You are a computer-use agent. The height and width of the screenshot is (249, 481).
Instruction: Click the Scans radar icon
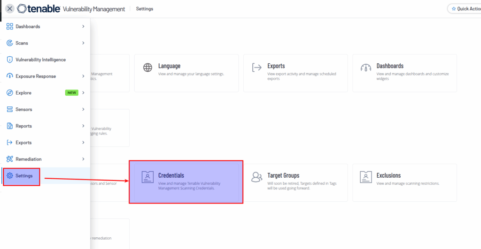point(9,43)
